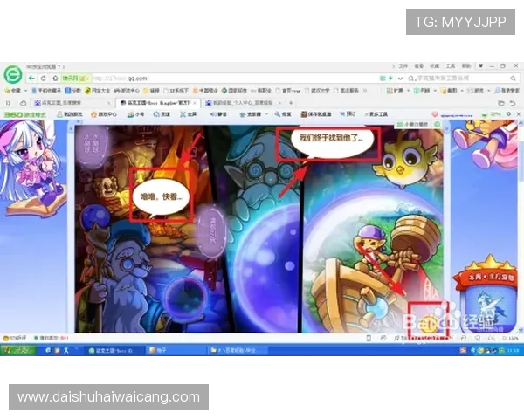Click the red heart icon in game bar

pos(435,114)
